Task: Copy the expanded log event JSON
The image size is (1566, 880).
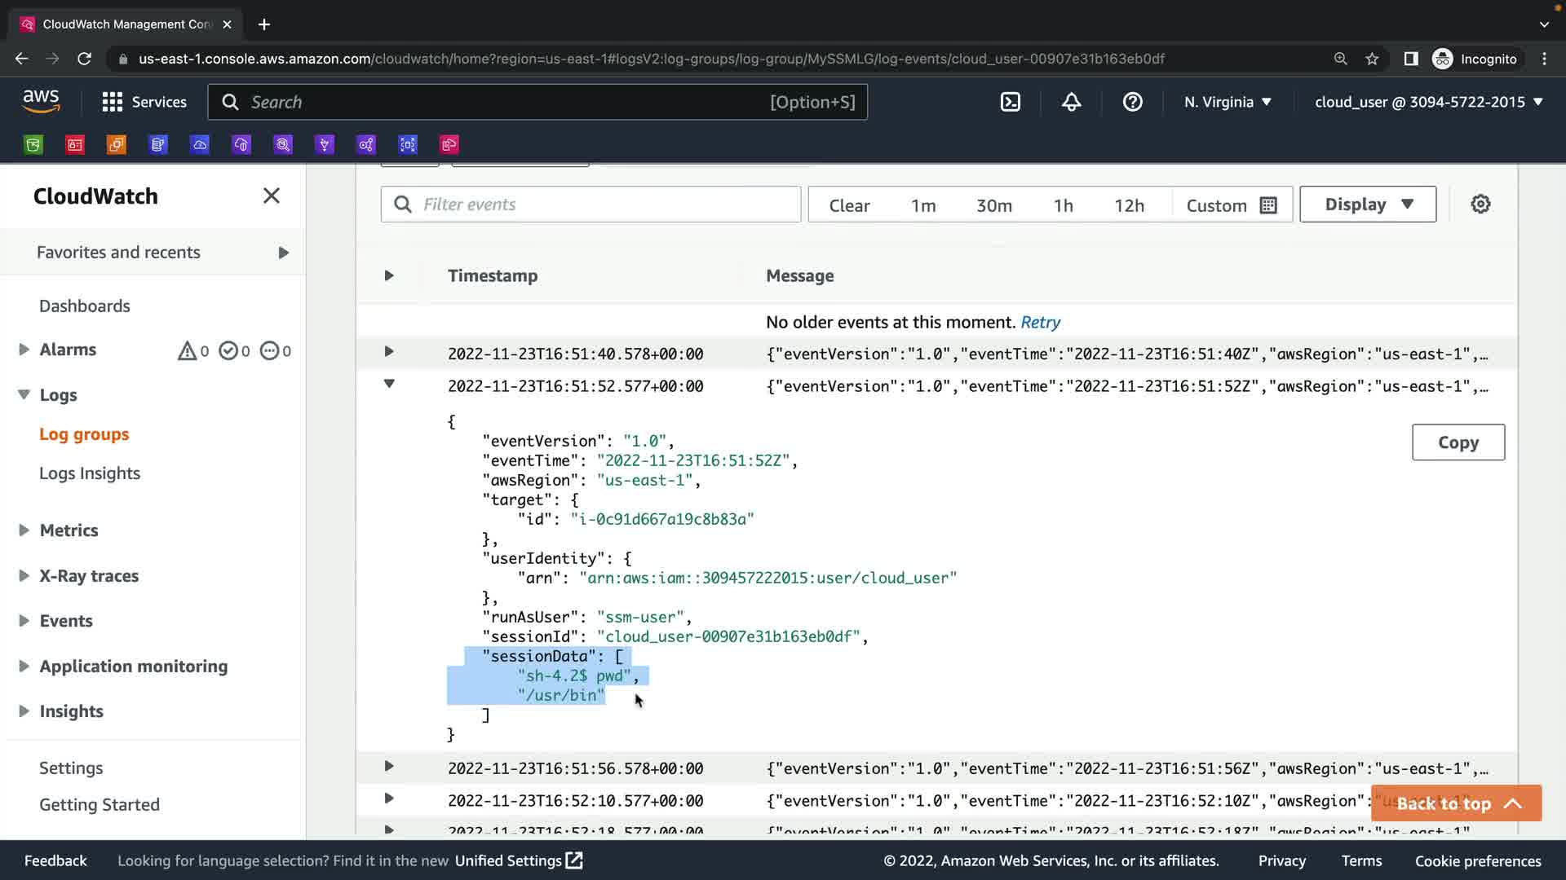Action: coord(1458,442)
